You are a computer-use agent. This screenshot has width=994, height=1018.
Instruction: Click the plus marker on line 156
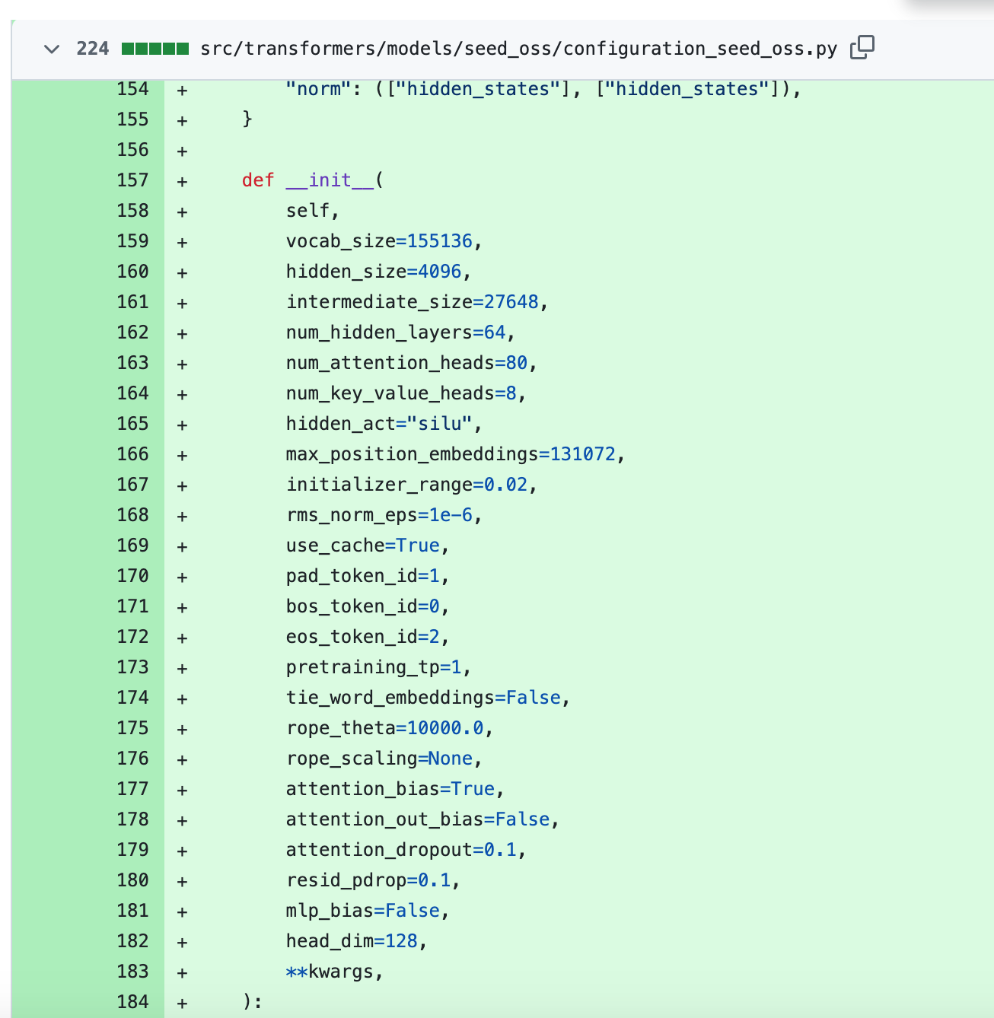(x=182, y=151)
